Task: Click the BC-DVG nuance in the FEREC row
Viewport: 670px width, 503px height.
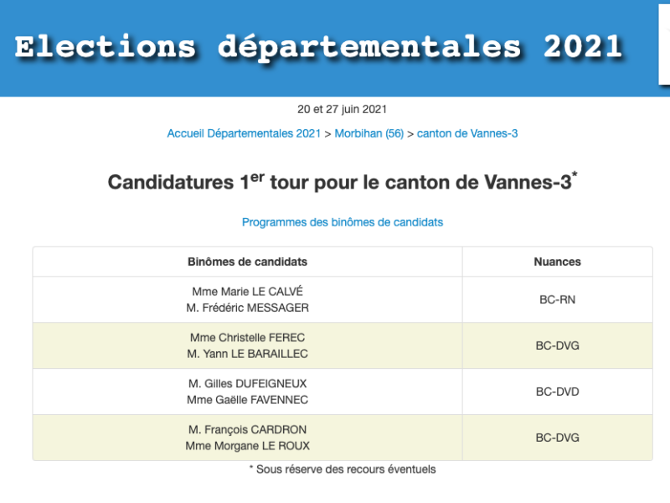Action: pos(557,345)
